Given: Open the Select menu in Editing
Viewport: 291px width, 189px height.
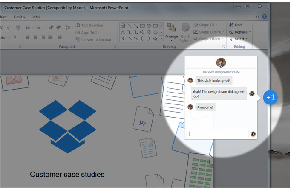Looking at the screenshot, I should click(x=239, y=39).
